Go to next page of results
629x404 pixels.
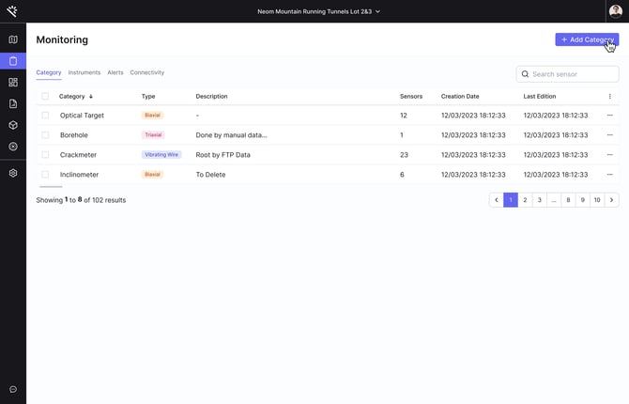tap(611, 200)
